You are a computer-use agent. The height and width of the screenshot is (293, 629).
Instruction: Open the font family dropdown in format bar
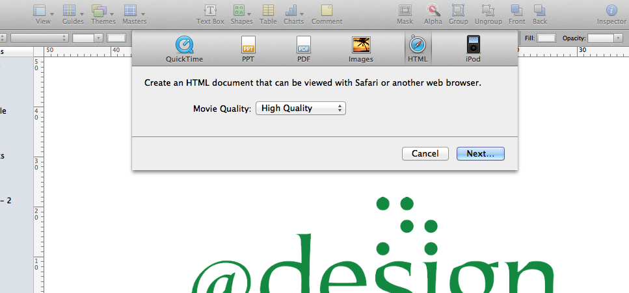pyautogui.click(x=40, y=38)
